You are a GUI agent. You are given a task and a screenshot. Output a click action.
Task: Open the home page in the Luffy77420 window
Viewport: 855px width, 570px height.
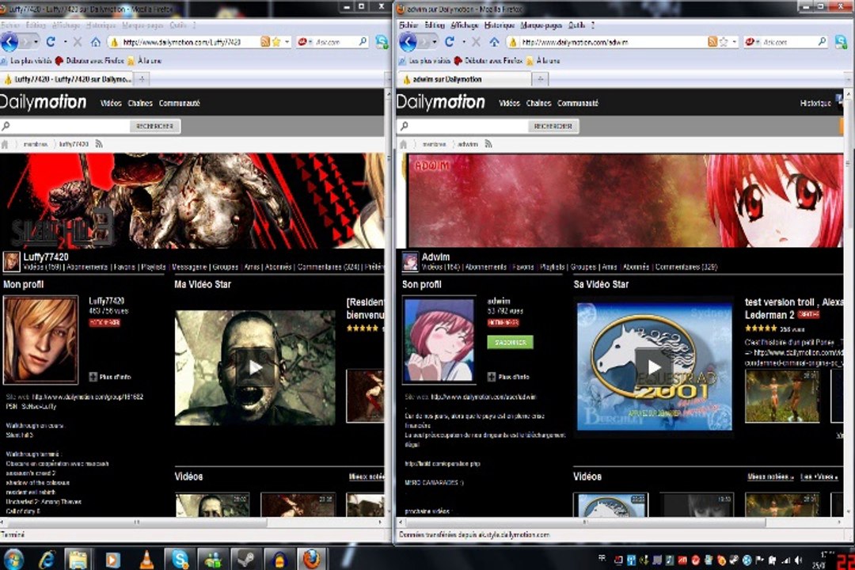click(96, 41)
